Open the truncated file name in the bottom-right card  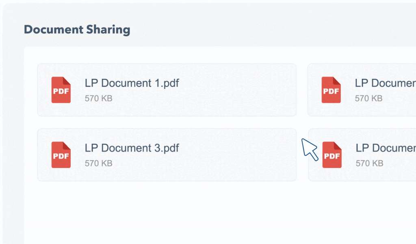pyautogui.click(x=386, y=148)
